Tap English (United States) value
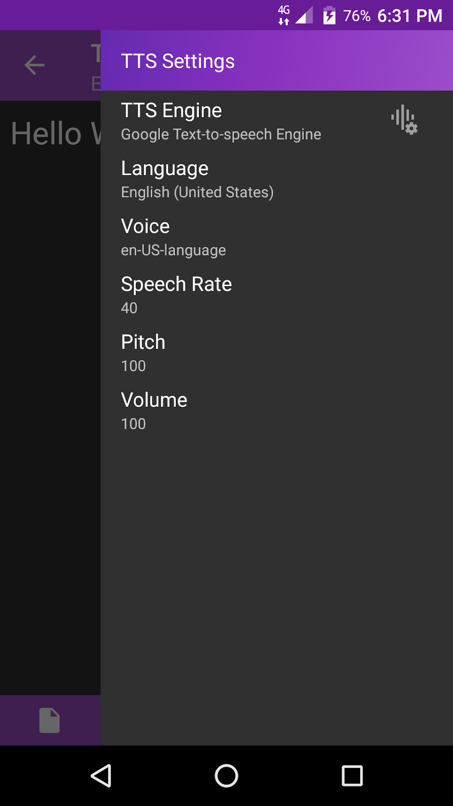Image resolution: width=453 pixels, height=806 pixels. 197,192
